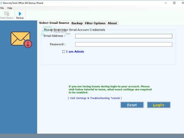Image resolution: width=184 pixels, height=138 pixels.
Task: Click 'Please Enter your Email Account Credentials' text
Action: tap(74, 30)
